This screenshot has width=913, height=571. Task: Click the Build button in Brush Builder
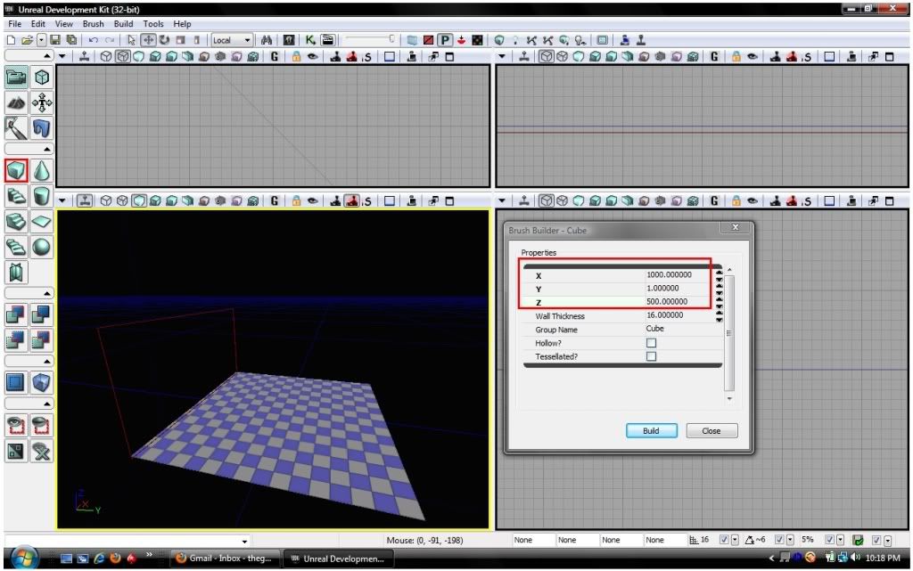click(652, 431)
